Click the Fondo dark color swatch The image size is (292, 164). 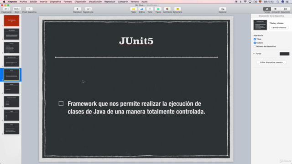pyautogui.click(x=284, y=54)
